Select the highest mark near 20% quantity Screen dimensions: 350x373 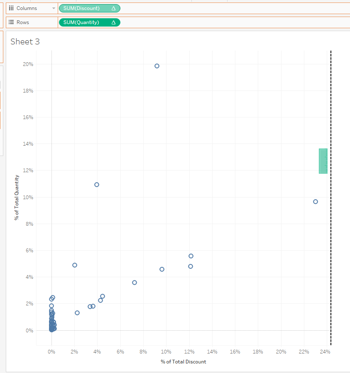(157, 66)
